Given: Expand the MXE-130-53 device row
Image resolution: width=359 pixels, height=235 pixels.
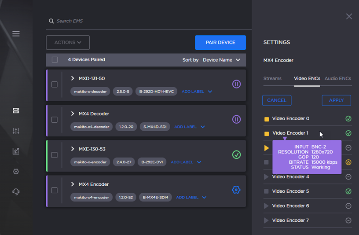Looking at the screenshot, I should click(x=73, y=149).
